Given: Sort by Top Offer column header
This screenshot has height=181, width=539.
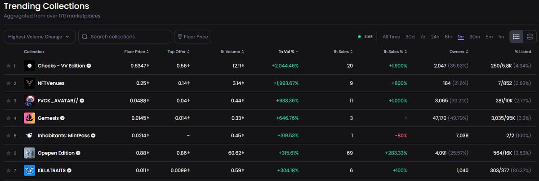Looking at the screenshot, I should [x=178, y=52].
